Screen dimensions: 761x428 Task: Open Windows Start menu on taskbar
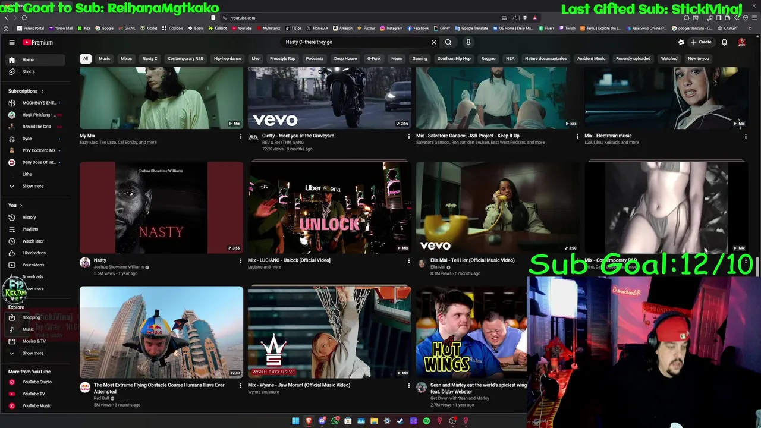tap(295, 421)
